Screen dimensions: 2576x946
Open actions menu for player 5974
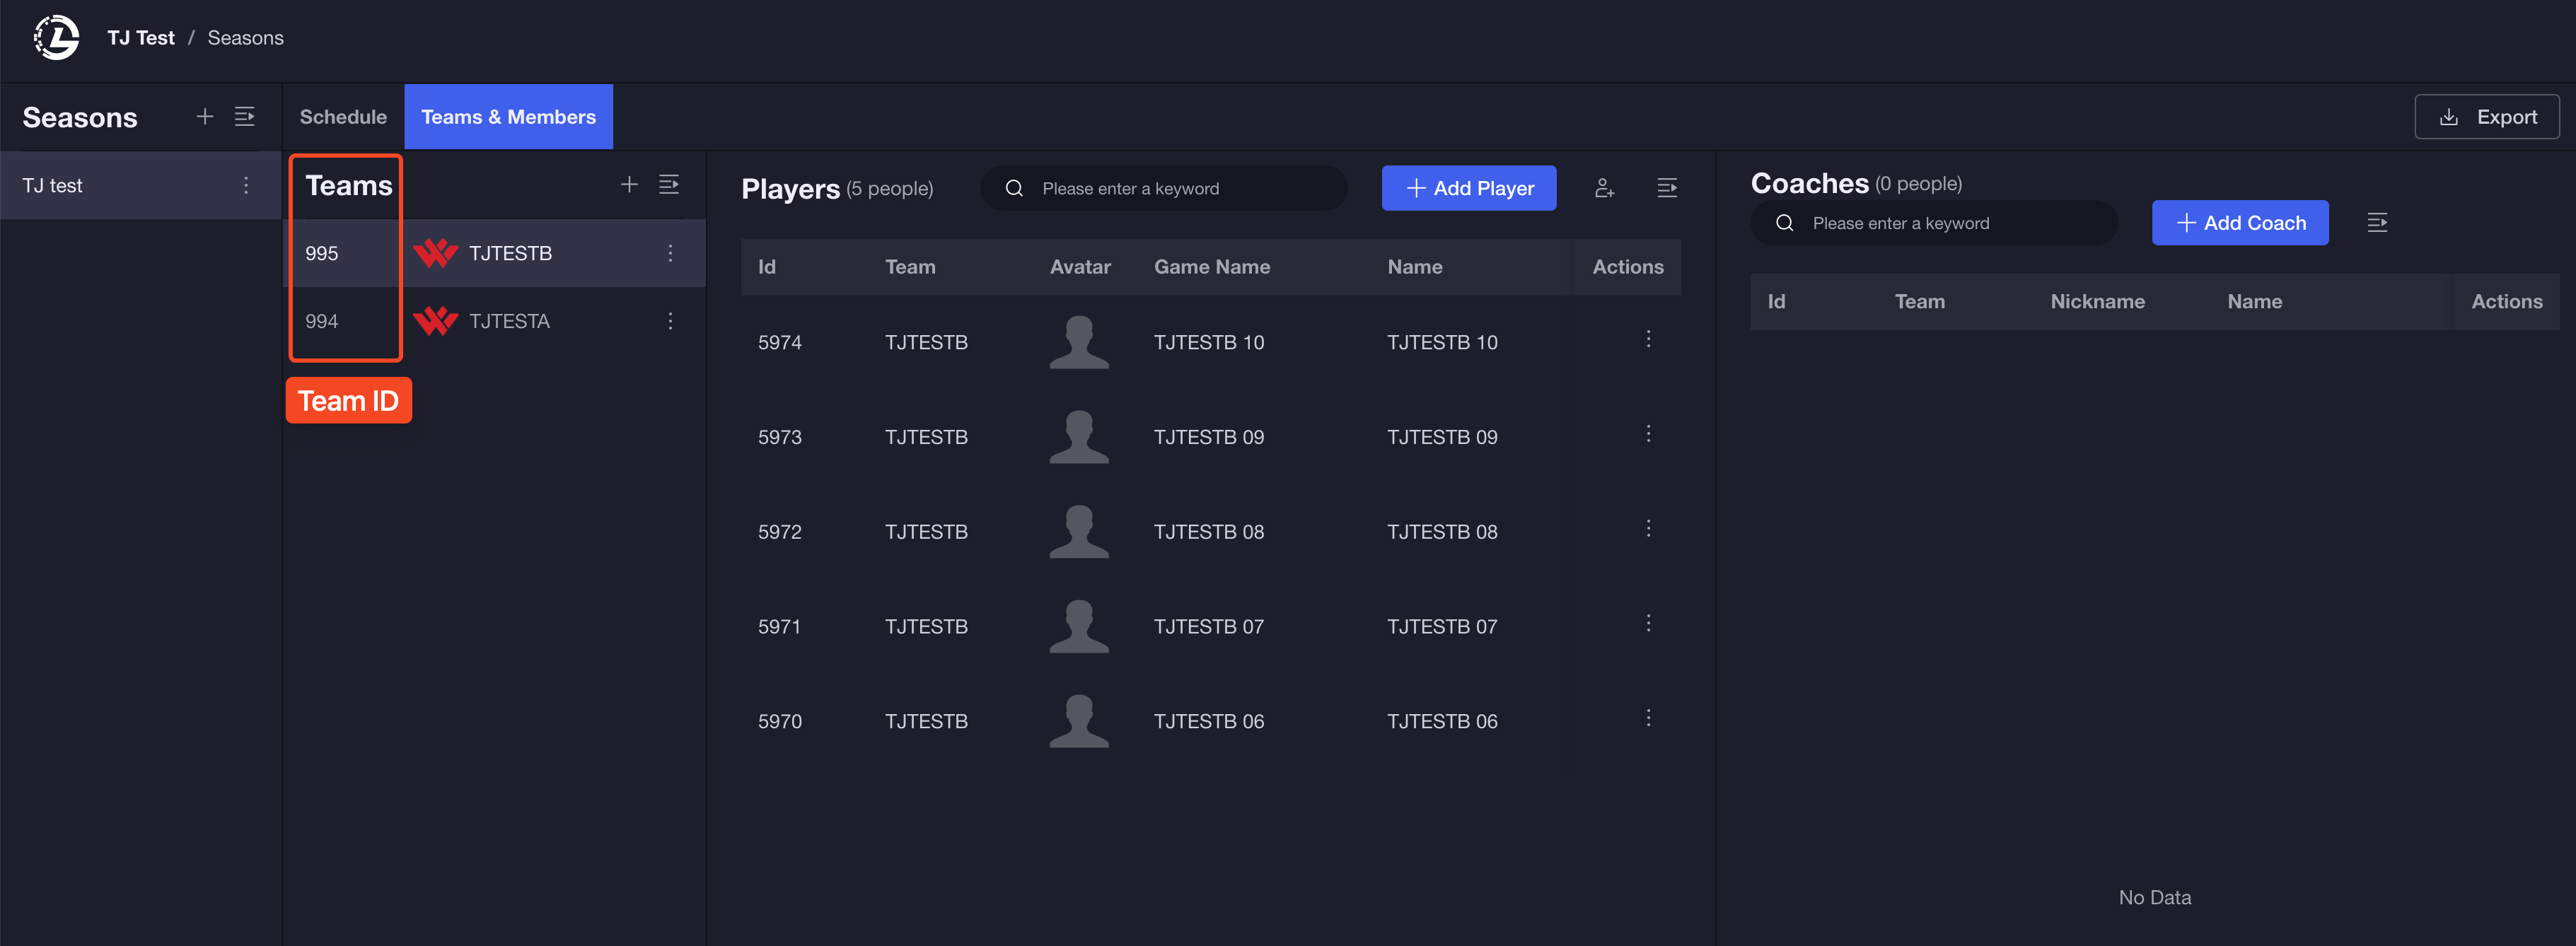pyautogui.click(x=1648, y=339)
